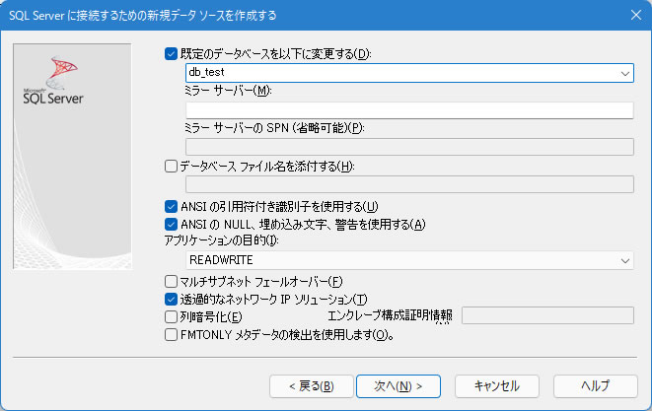Click the database file name text field
Viewport: 652px width, 411px height.
tap(408, 184)
